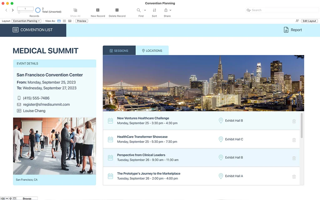This screenshot has height=200, width=320.
Task: Click the Share toolbar icon
Action: 166,10
